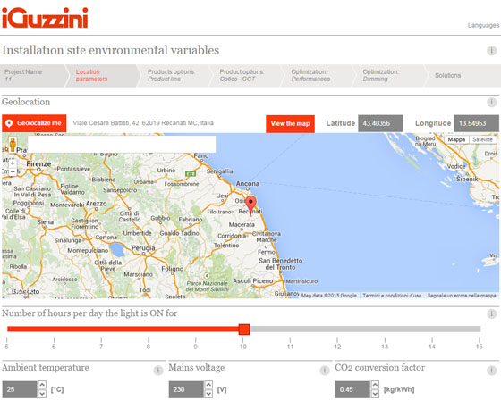This screenshot has width=501, height=401.
Task: Open info icon for Installation site environmental variables
Action: tap(491, 50)
